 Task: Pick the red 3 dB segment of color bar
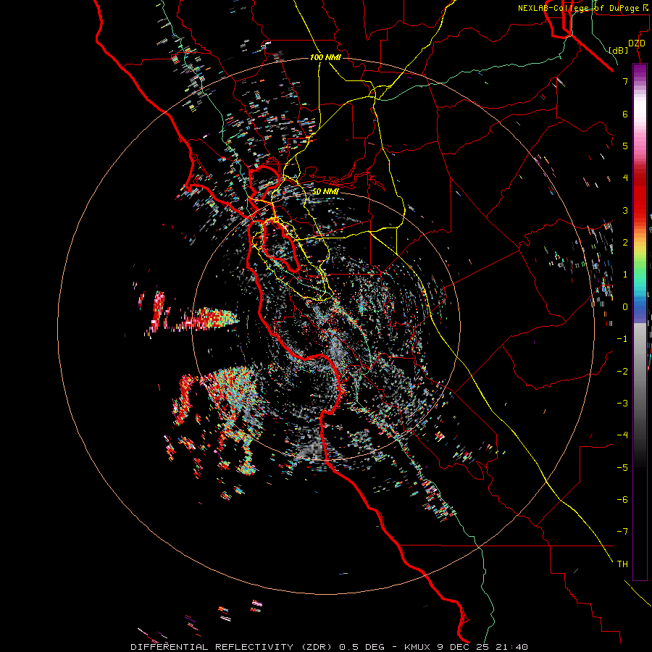pos(640,210)
